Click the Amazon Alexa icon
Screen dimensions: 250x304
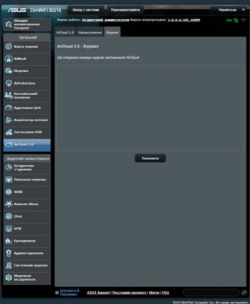point(9,204)
